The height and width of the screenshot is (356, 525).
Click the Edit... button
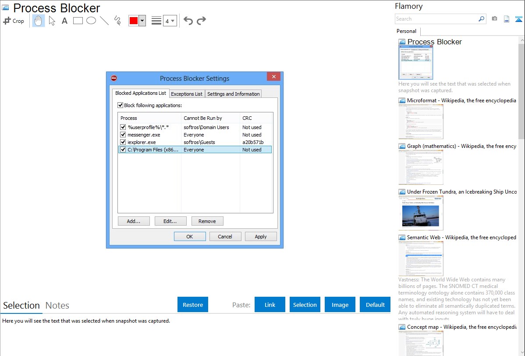170,221
